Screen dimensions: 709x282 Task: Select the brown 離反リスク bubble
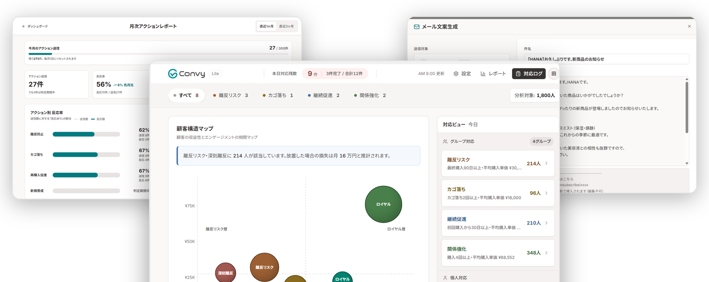point(265,267)
